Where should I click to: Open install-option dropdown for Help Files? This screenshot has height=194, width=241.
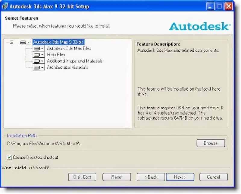(x=39, y=55)
